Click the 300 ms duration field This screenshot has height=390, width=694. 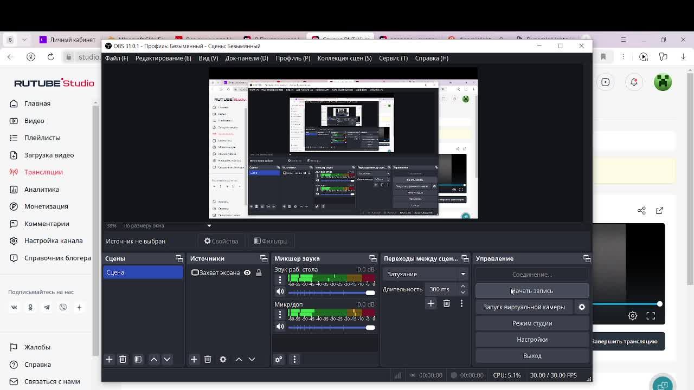[441, 289]
